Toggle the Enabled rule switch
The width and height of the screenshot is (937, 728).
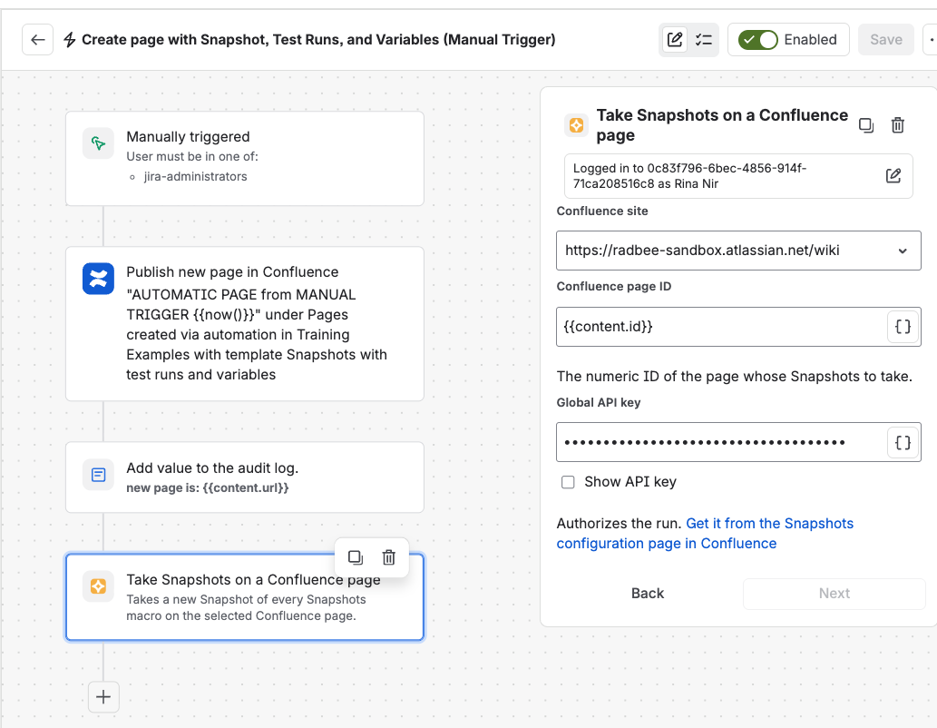757,39
